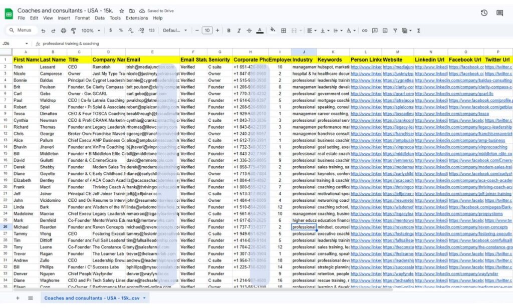Open the File menu

(x=21, y=18)
